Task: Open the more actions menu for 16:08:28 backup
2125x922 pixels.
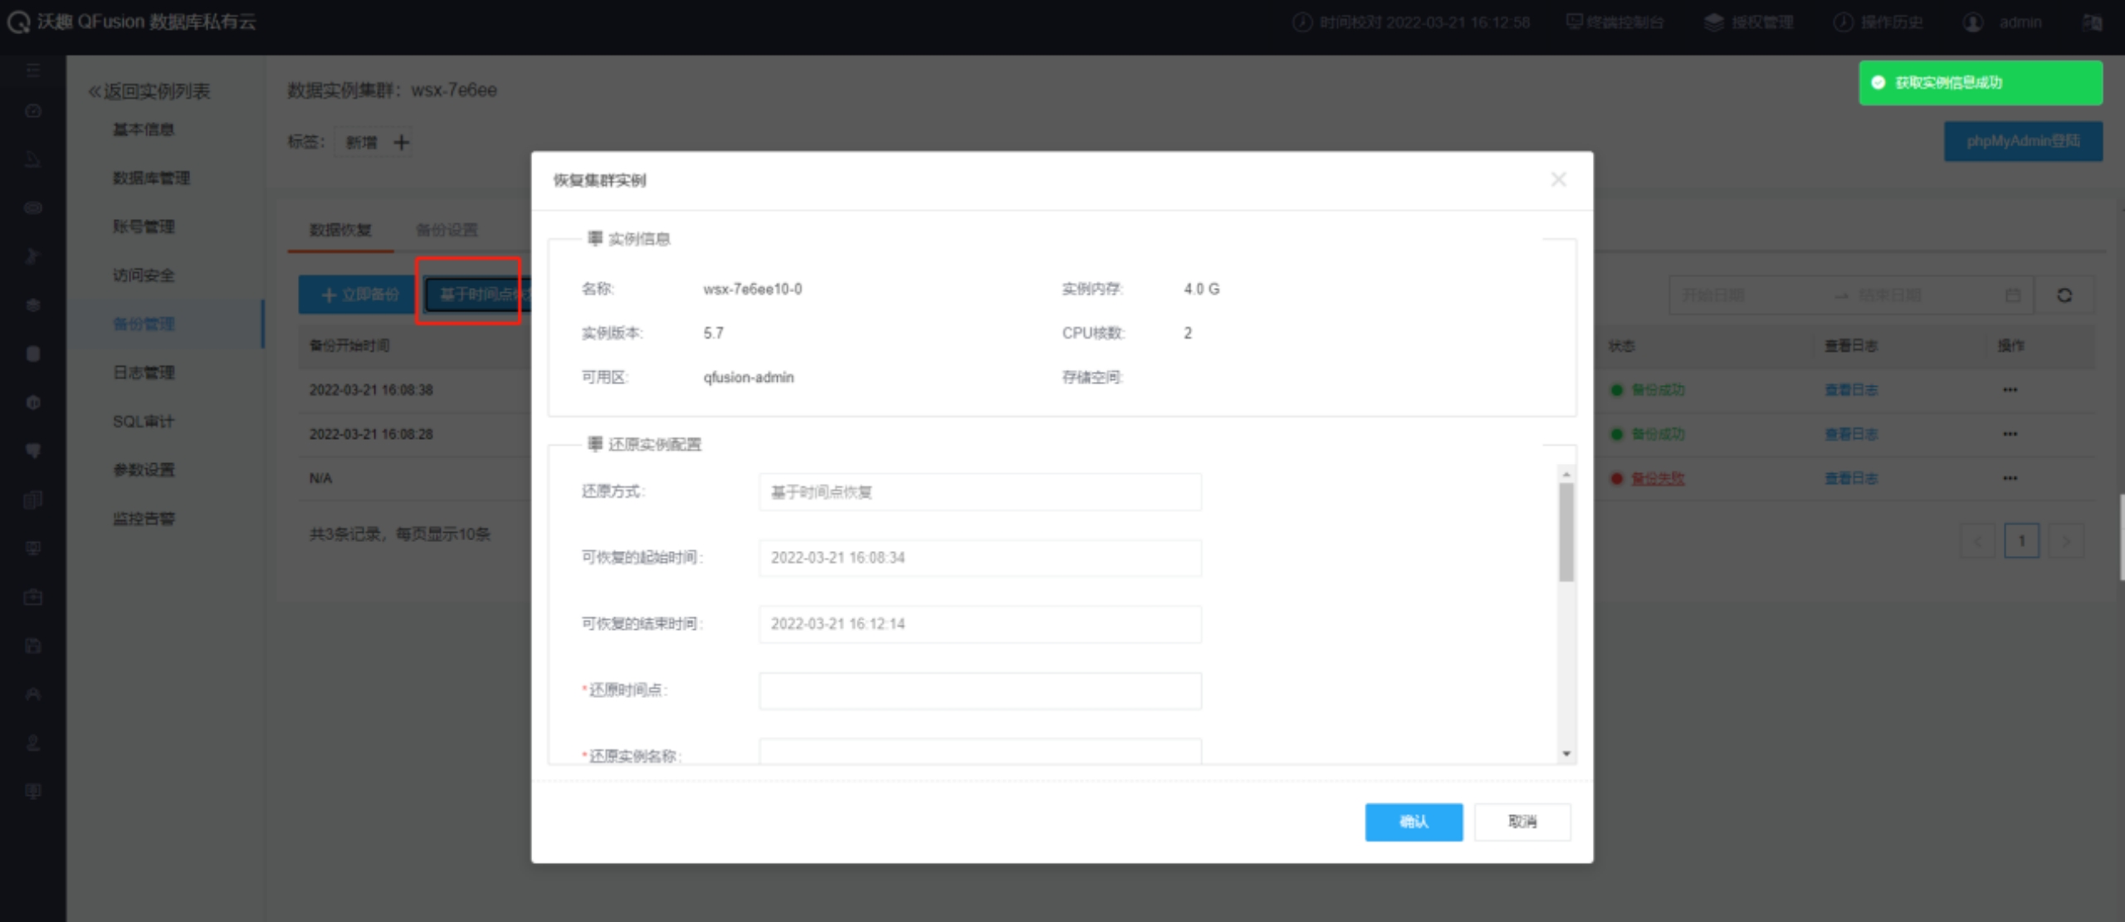Action: [x=2010, y=434]
